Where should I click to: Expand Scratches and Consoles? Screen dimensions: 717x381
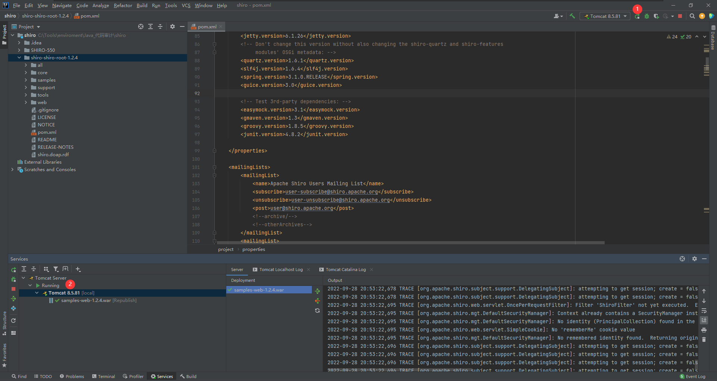(x=12, y=170)
